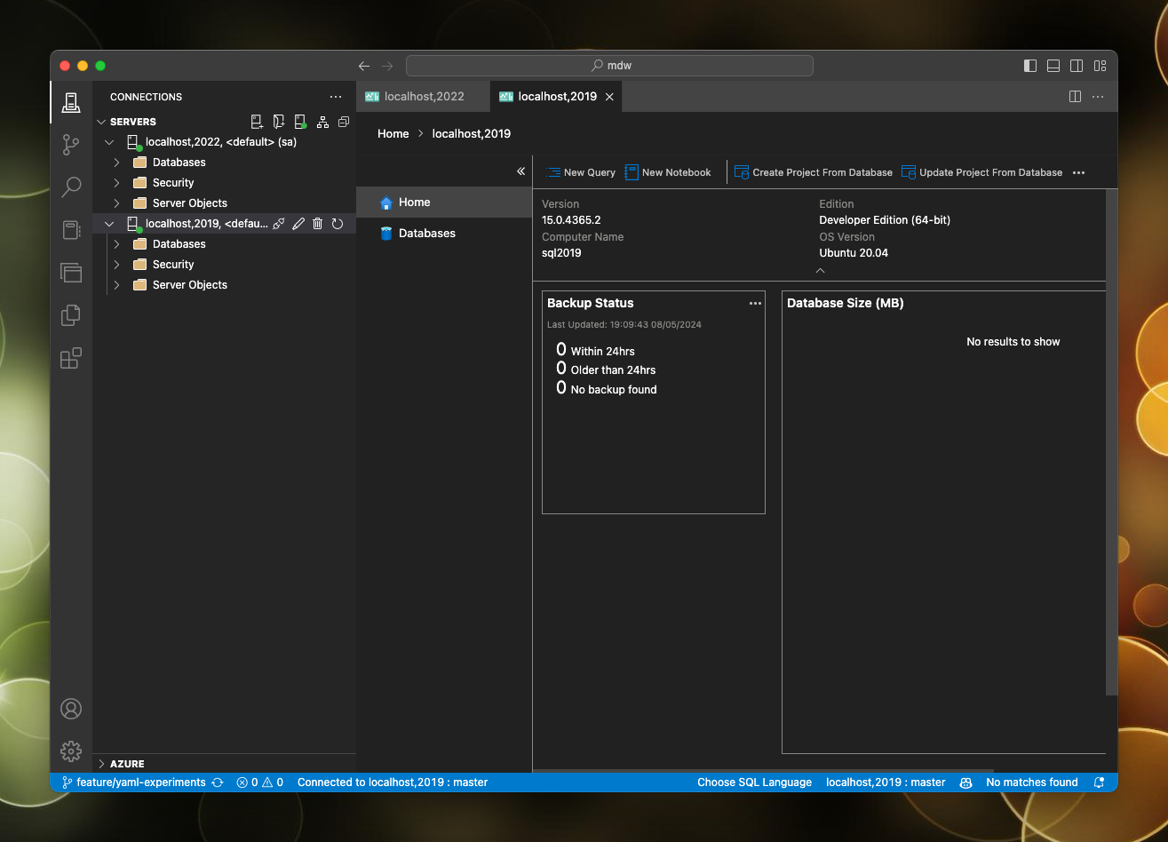Expand Databases under localhost,2019
This screenshot has height=842, width=1168.
tap(116, 244)
